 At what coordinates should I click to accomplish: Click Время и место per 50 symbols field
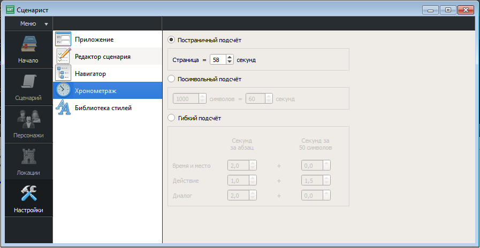pos(316,166)
